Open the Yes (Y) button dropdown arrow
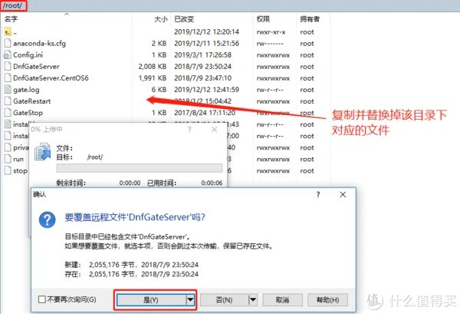 pyautogui.click(x=190, y=300)
